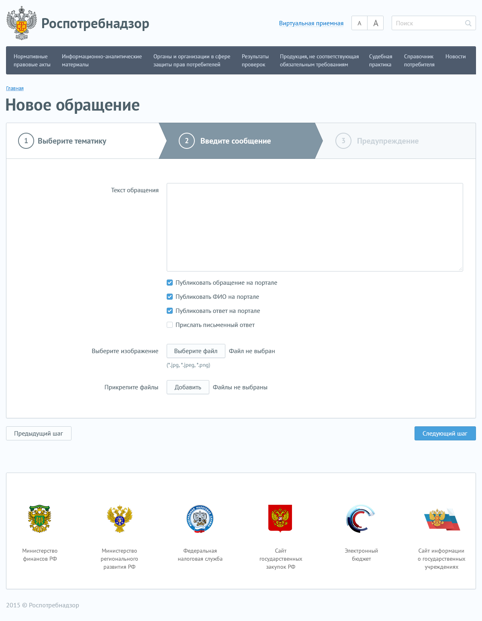Click the search magnifier icon
The image size is (482, 621).
click(468, 23)
